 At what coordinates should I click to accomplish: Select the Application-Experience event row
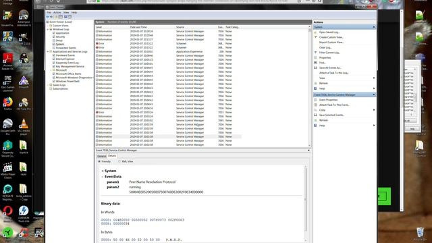click(x=168, y=51)
